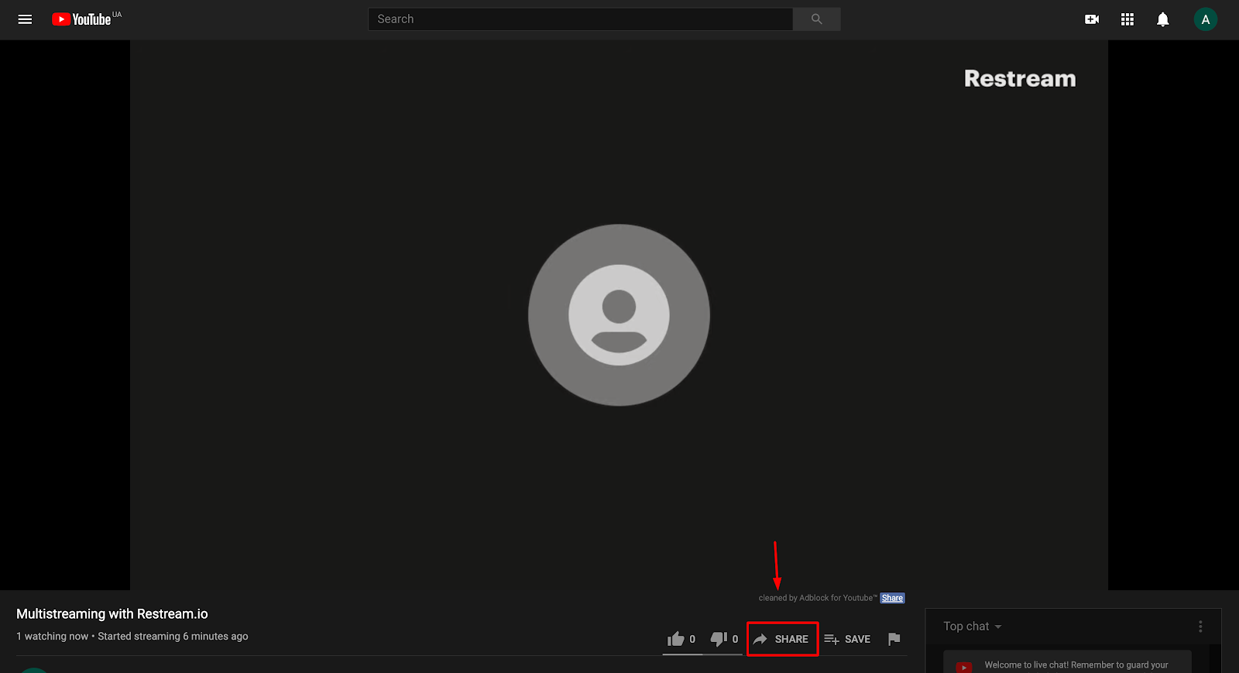1239x673 pixels.
Task: Open the YouTube apps grid
Action: pyautogui.click(x=1127, y=19)
